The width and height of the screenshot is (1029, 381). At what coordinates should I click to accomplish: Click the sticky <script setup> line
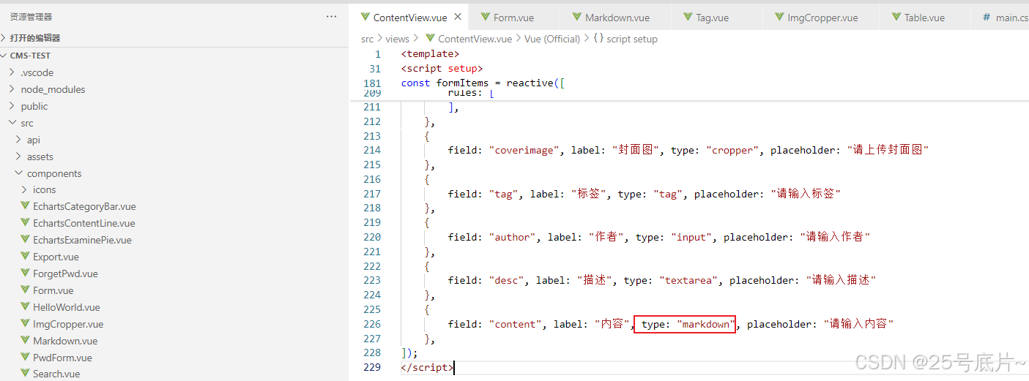click(442, 68)
